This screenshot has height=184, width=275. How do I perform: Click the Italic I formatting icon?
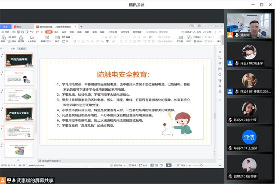click(x=79, y=41)
